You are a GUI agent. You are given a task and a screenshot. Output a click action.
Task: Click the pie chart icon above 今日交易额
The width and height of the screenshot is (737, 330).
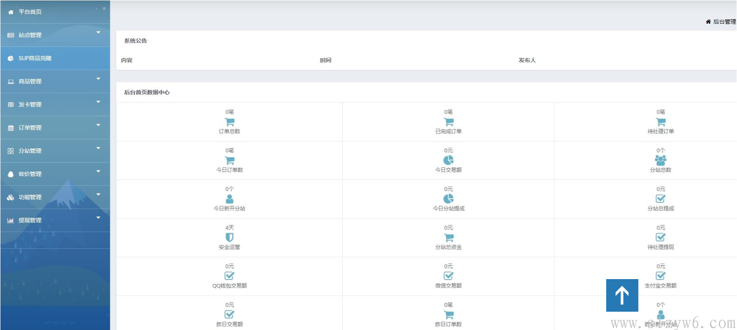[448, 160]
